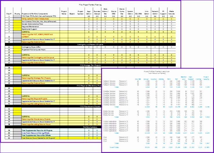Viewport: 214px width, 153px height.
Task: Select "Remaining after Contingency and Carryover" label
Action: [x=38, y=57]
